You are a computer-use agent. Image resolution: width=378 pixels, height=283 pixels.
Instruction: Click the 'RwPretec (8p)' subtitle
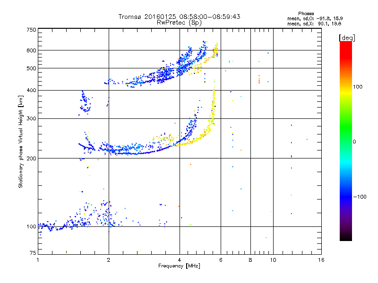click(x=179, y=23)
